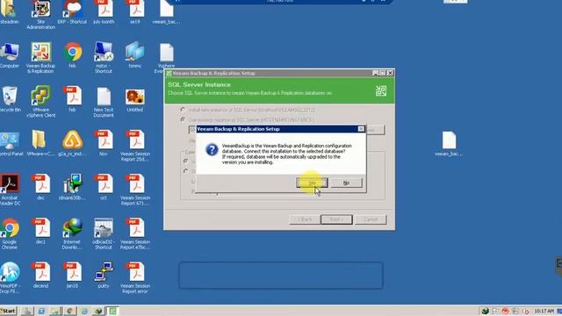Screen dimensions: 562x316
Task: Open the mstsc - Shortcut icon
Action: (104, 58)
